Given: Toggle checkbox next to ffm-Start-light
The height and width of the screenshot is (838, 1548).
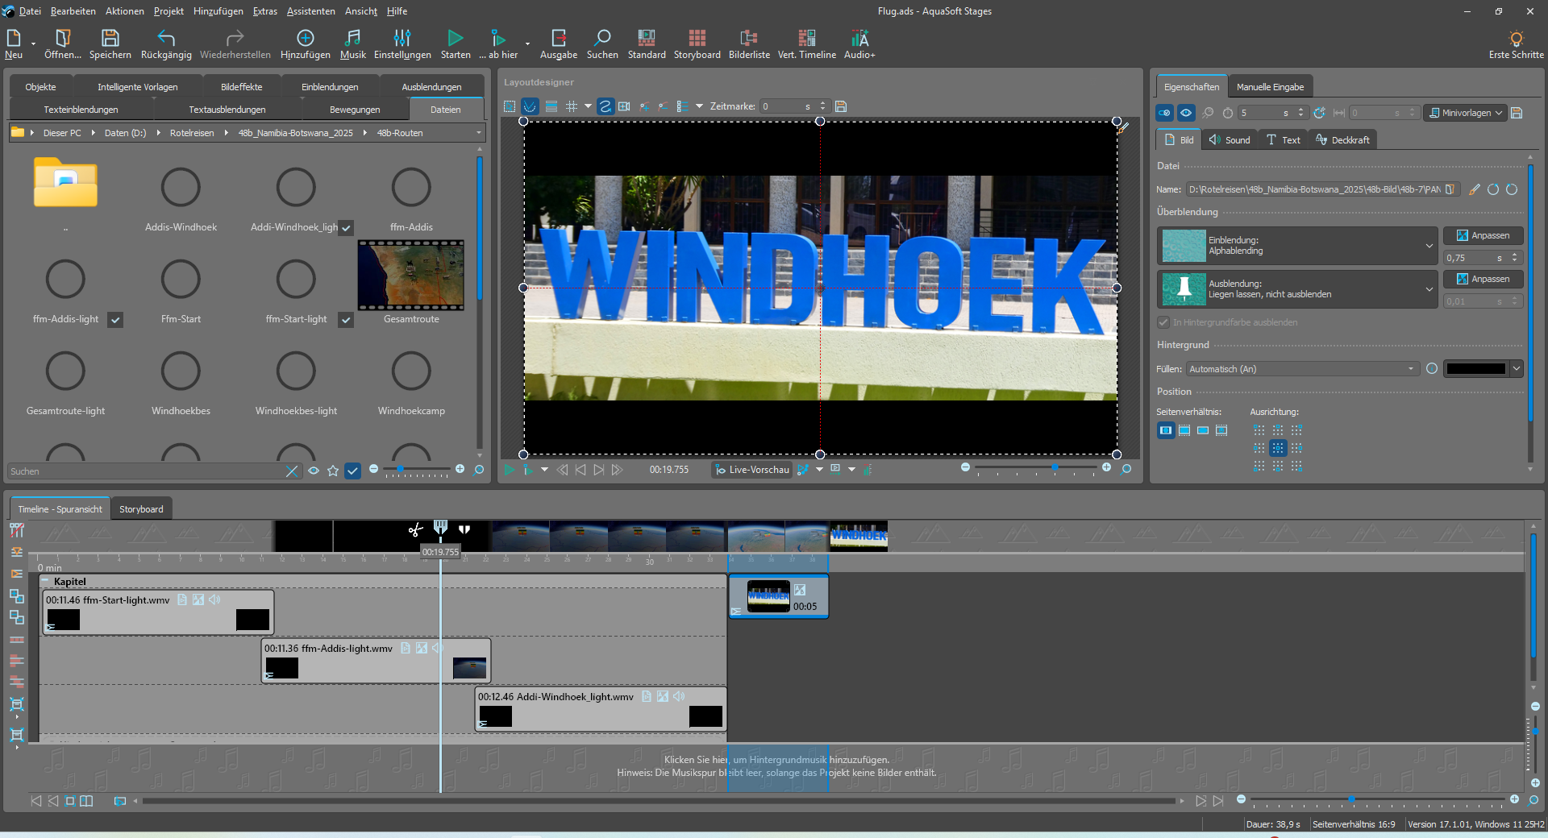Looking at the screenshot, I should 346,320.
